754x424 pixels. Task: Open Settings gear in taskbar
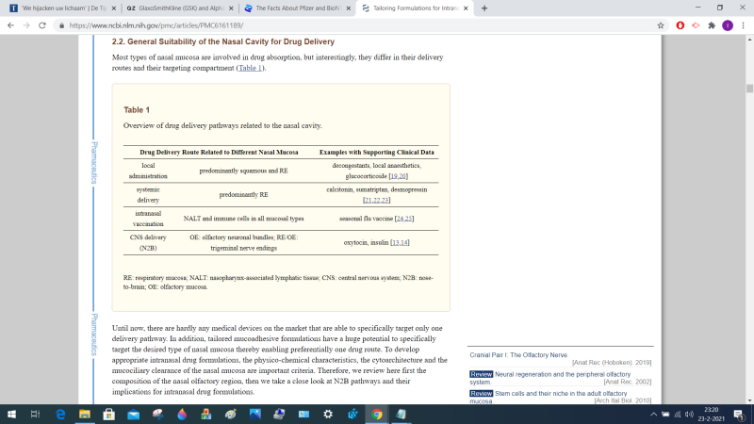tap(328, 414)
